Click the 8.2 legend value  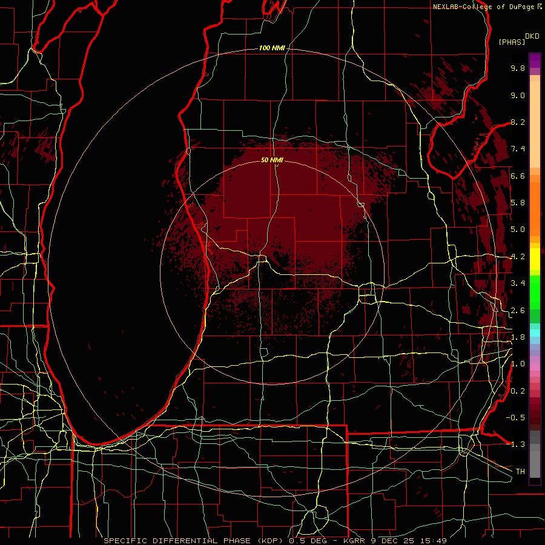click(x=518, y=122)
